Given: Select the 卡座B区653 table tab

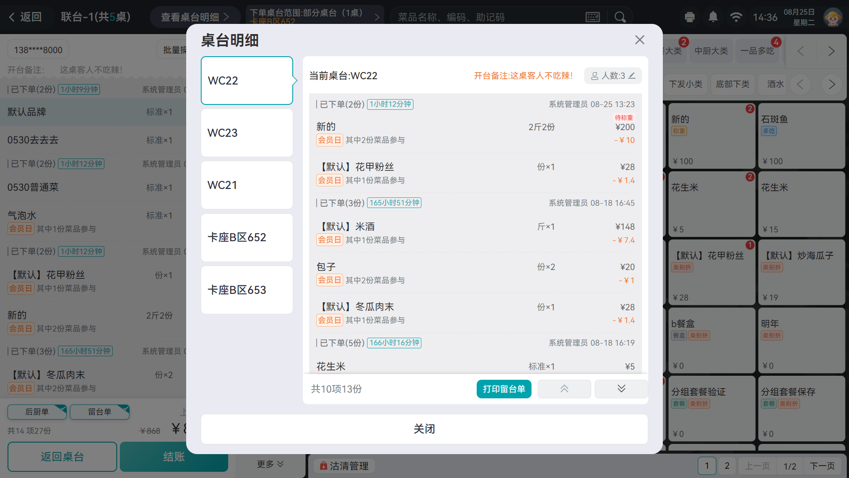Looking at the screenshot, I should pyautogui.click(x=247, y=290).
